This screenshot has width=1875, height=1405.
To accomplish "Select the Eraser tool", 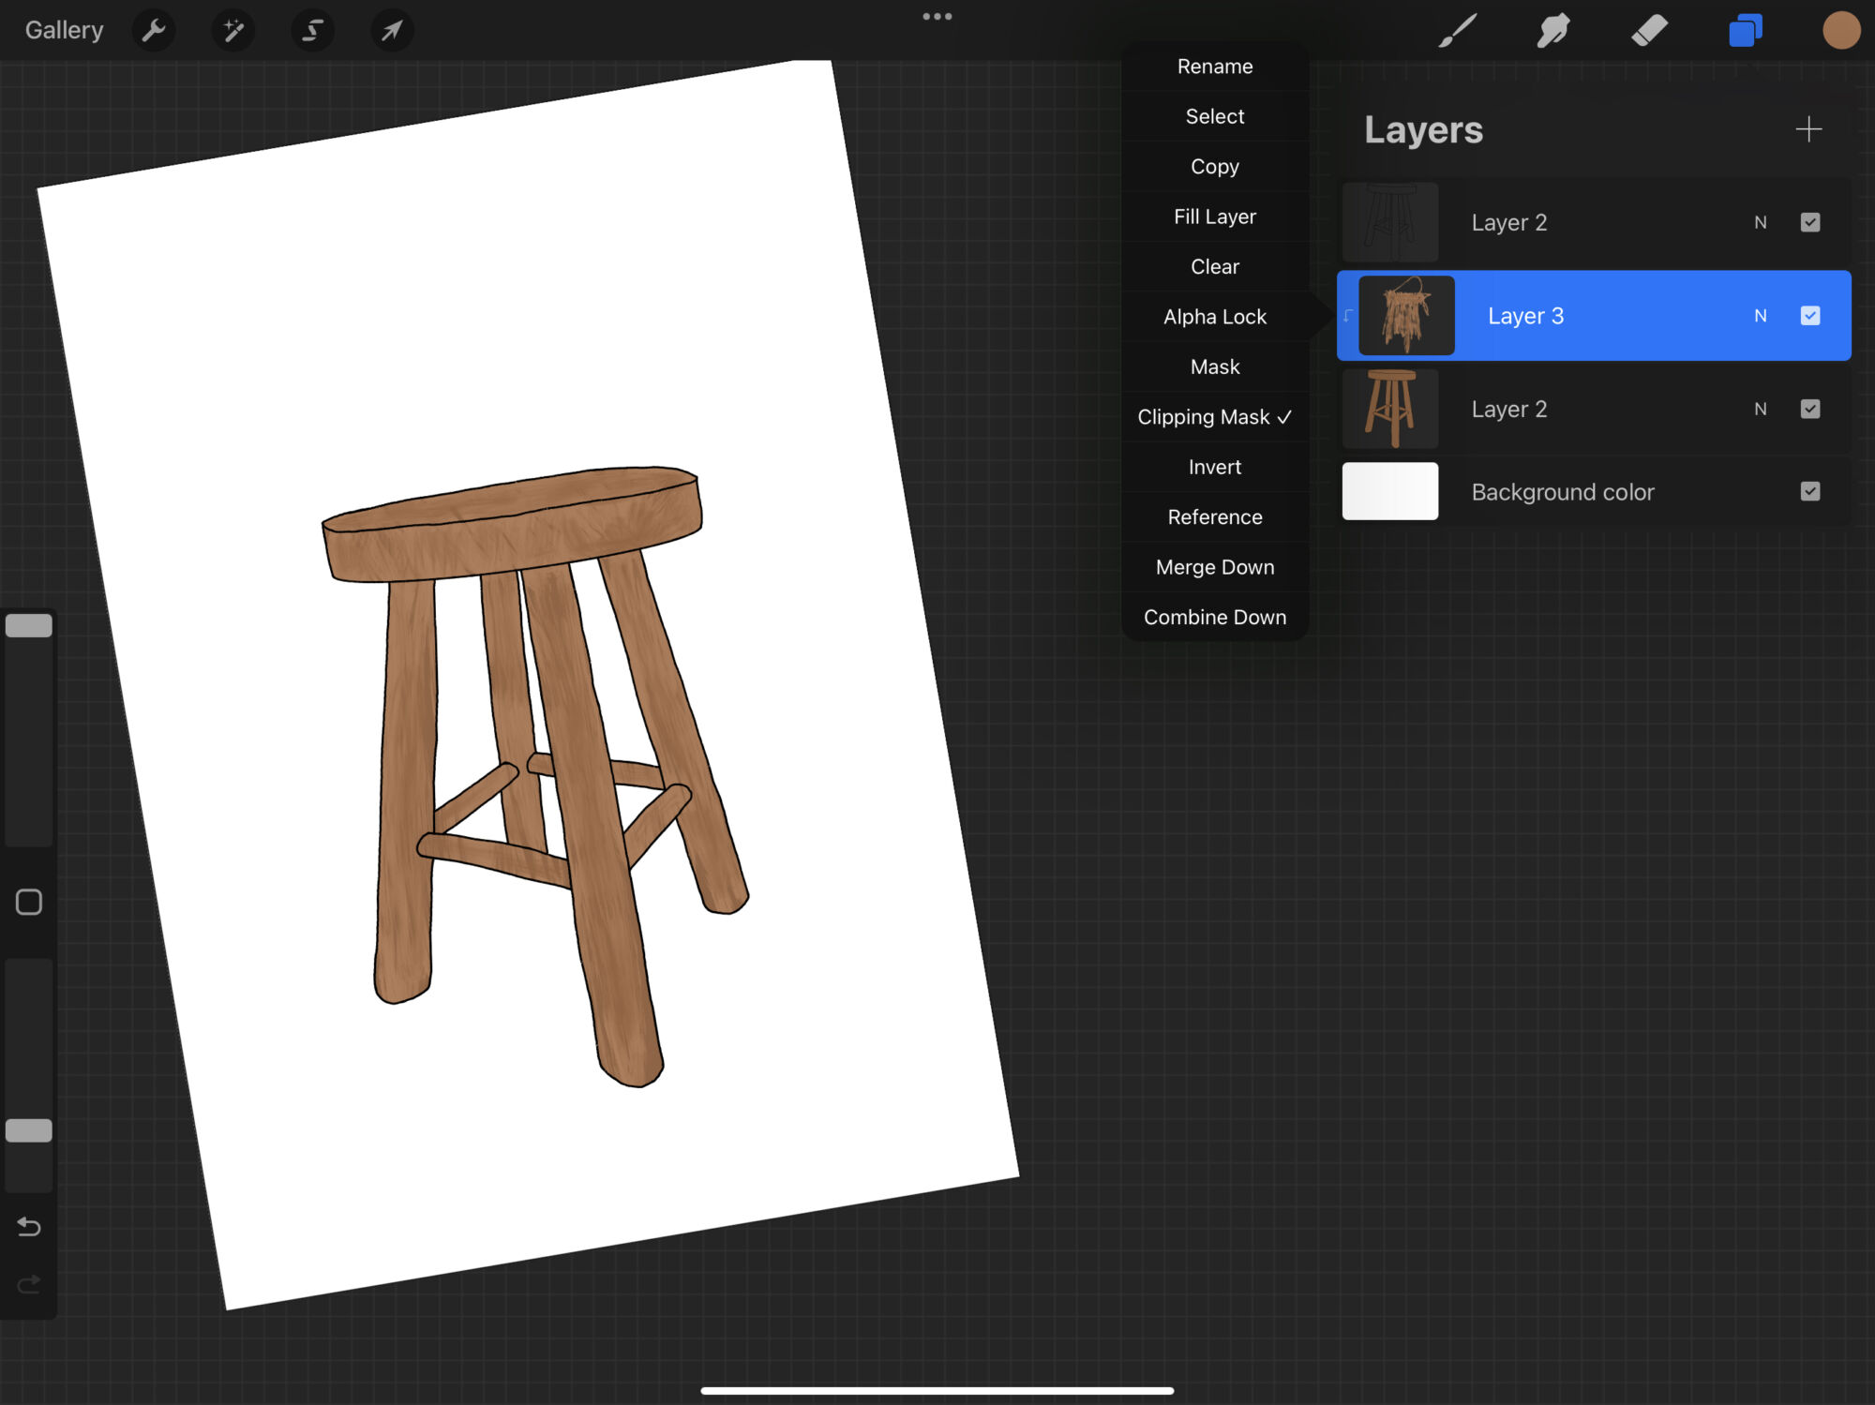I will pos(1649,31).
